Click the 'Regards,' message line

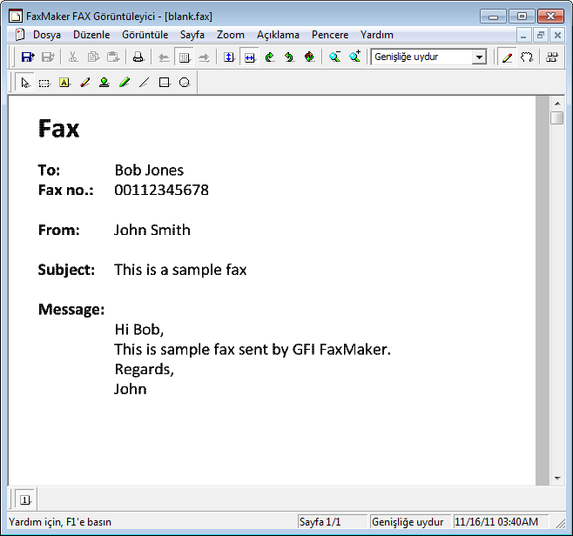tap(145, 370)
